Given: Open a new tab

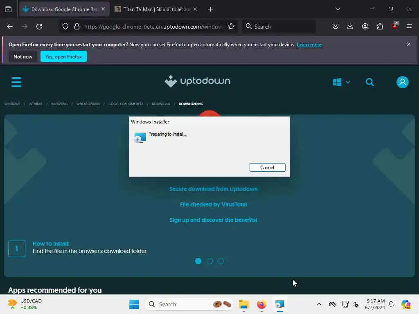Looking at the screenshot, I should click(211, 9).
